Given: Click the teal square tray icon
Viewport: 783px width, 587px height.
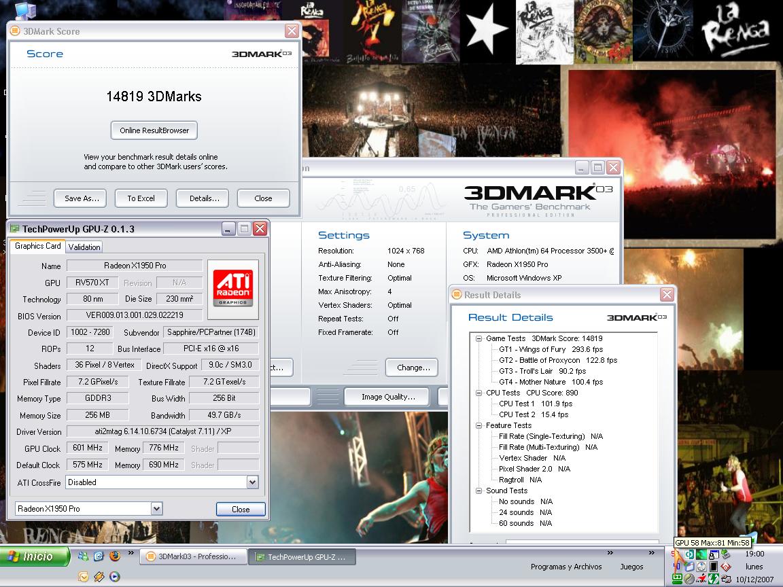Looking at the screenshot, I should [x=690, y=554].
